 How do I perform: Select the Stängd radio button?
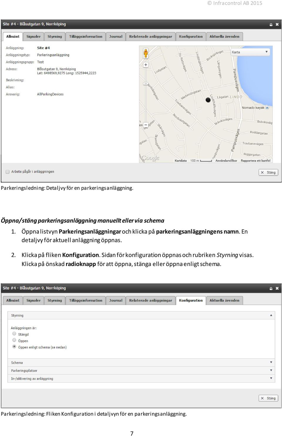[14, 333]
